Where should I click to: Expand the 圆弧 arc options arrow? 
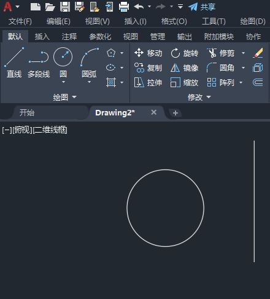tap(89, 82)
